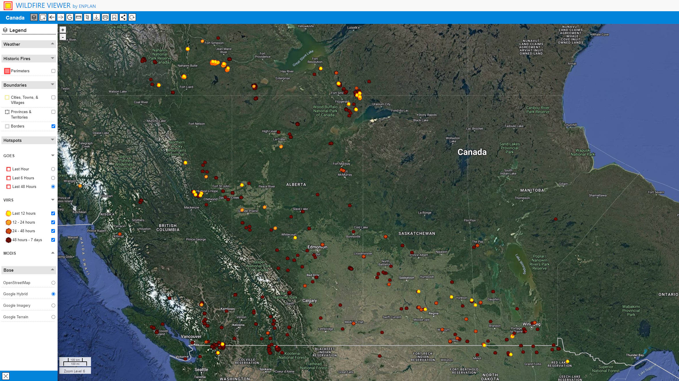This screenshot has height=381, width=679.
Task: Click the download icon
Action: (x=96, y=18)
